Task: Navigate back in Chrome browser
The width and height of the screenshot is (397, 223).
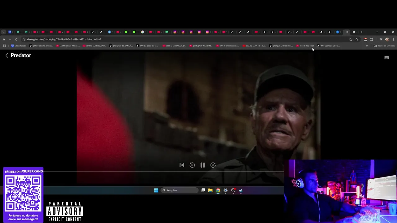Action: point(4,39)
